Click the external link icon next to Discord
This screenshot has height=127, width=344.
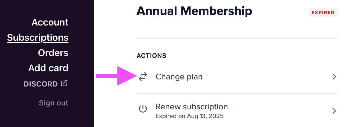[64, 84]
